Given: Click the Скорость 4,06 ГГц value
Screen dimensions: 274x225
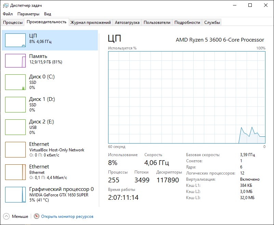Looking at the screenshot, I should pyautogui.click(x=157, y=163).
